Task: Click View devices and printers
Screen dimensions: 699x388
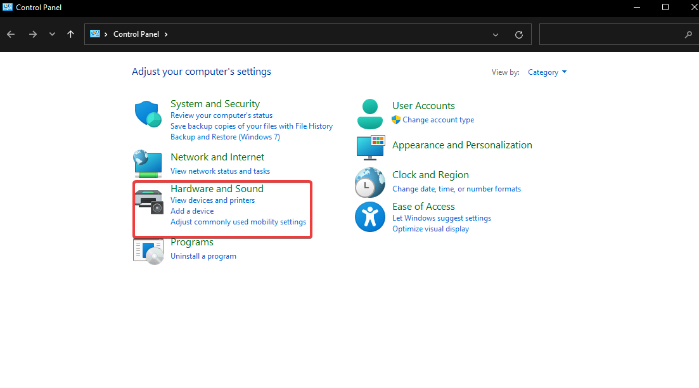Action: (213, 201)
